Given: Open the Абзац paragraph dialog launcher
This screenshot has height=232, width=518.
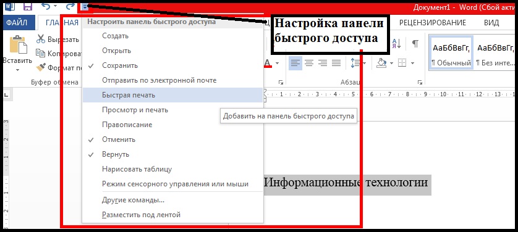Looking at the screenshot, I should 420,82.
